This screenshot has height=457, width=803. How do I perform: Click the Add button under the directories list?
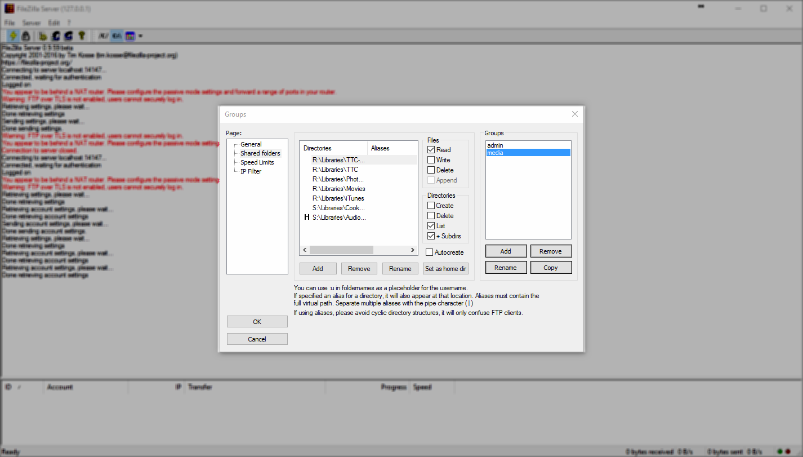pos(318,269)
